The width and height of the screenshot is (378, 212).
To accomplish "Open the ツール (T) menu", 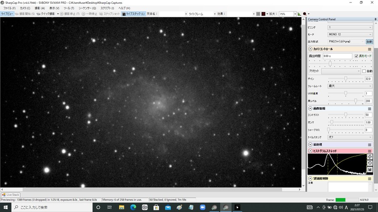I will click(69, 8).
